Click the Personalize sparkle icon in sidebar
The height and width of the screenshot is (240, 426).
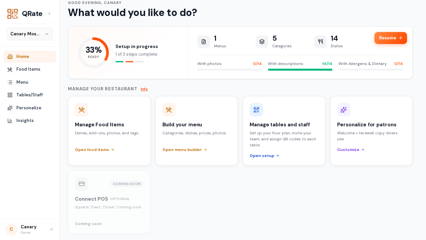click(10, 108)
